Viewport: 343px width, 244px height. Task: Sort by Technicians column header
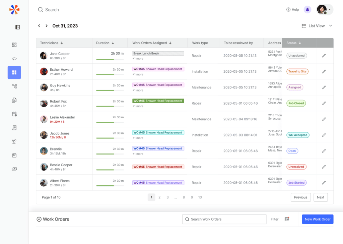[x=51, y=43]
